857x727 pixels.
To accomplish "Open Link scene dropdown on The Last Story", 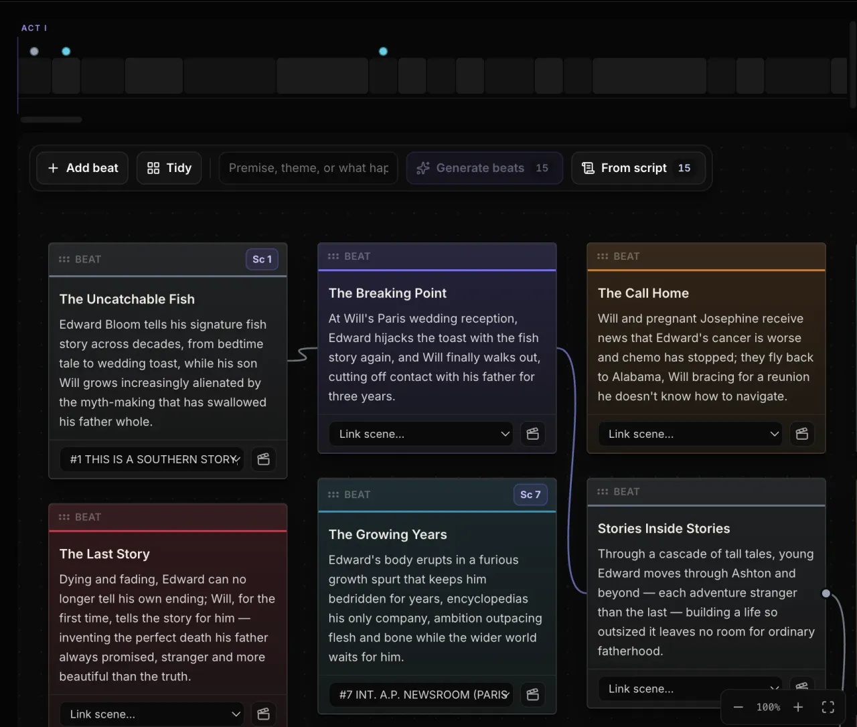I will pyautogui.click(x=152, y=714).
